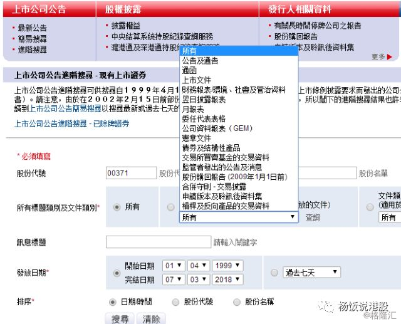Open the 更多 link

(x=378, y=57)
